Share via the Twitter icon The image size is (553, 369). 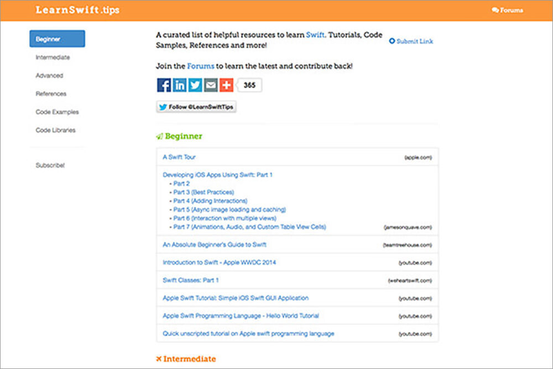click(x=195, y=85)
